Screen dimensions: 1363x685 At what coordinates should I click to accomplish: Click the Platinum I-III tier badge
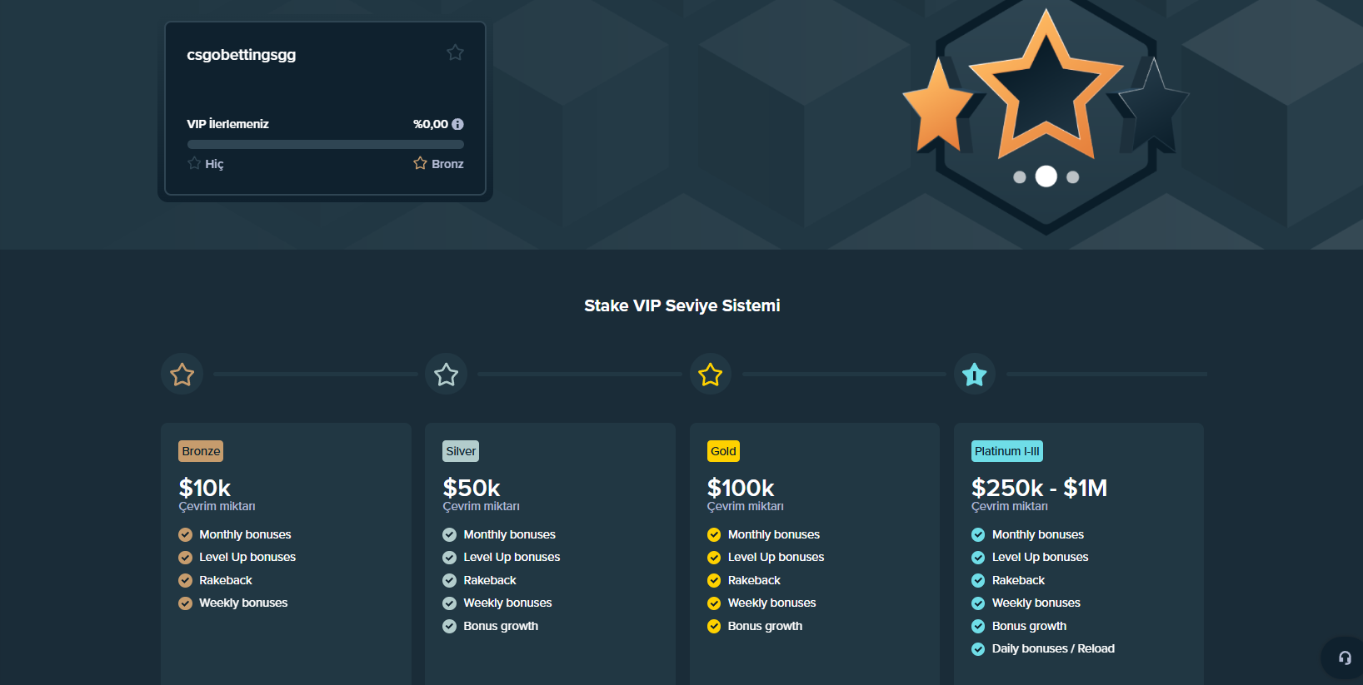[1006, 451]
